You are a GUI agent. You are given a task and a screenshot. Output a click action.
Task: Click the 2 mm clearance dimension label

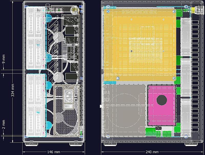(x=4, y=125)
